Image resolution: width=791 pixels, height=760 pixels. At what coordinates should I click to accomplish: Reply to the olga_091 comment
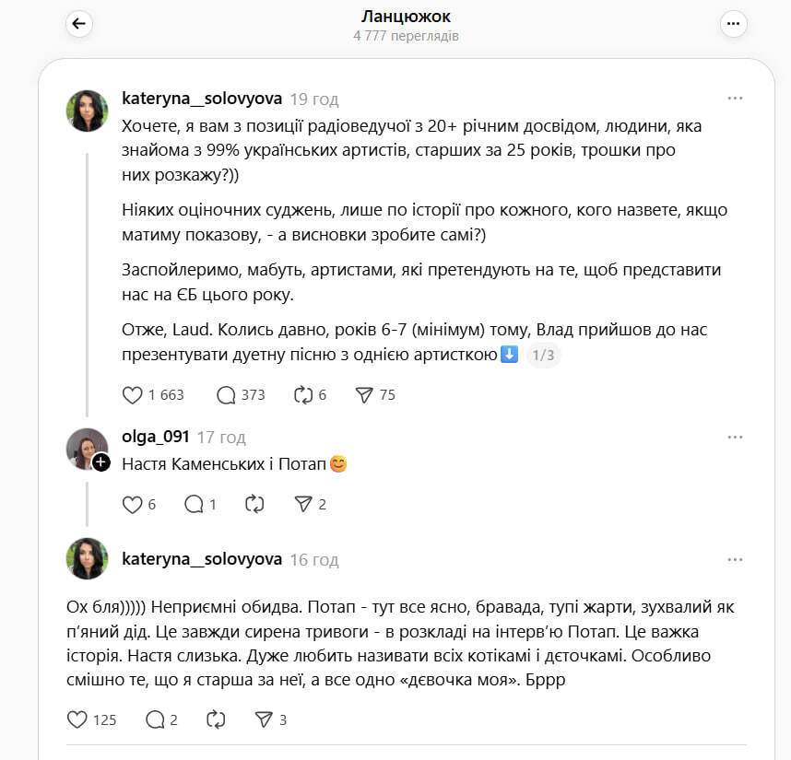pyautogui.click(x=194, y=504)
